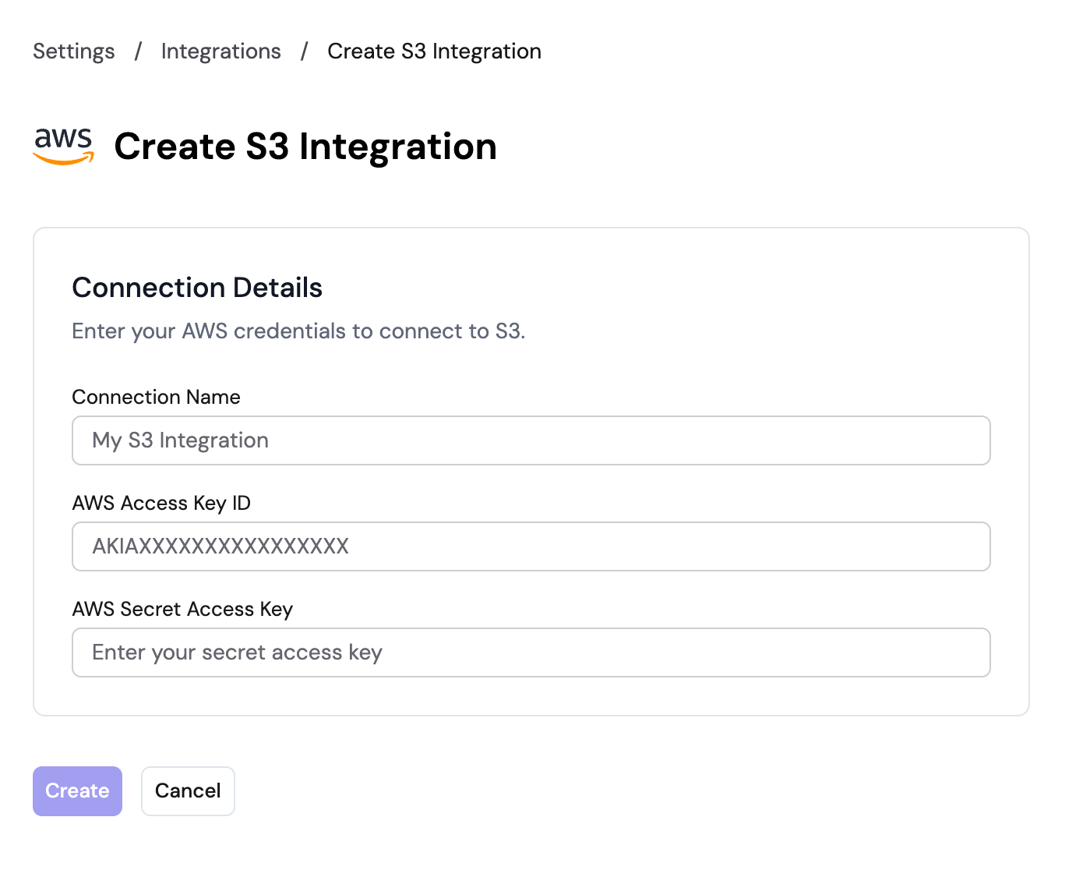Click the Connection Details heading
The width and height of the screenshot is (1083, 870).
[x=197, y=288]
